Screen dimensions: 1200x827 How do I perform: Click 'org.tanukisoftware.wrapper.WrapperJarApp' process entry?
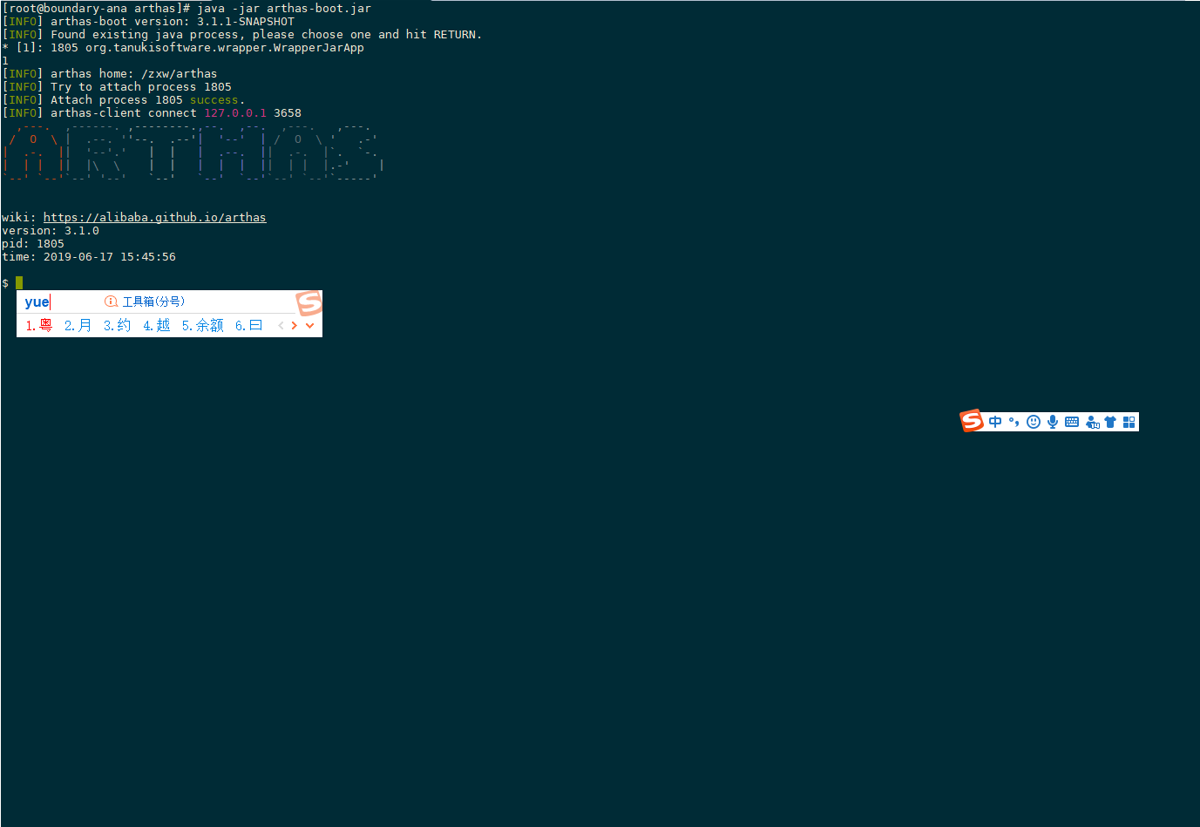pyautogui.click(x=225, y=48)
